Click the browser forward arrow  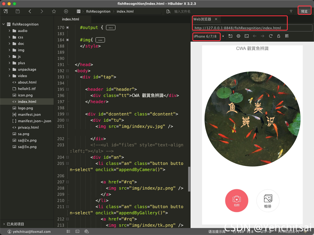click(x=262, y=36)
